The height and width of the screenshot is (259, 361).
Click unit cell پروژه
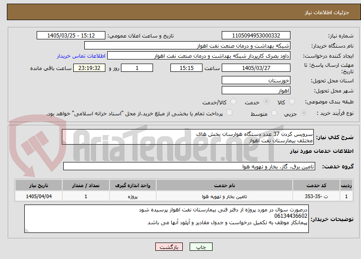(133, 196)
